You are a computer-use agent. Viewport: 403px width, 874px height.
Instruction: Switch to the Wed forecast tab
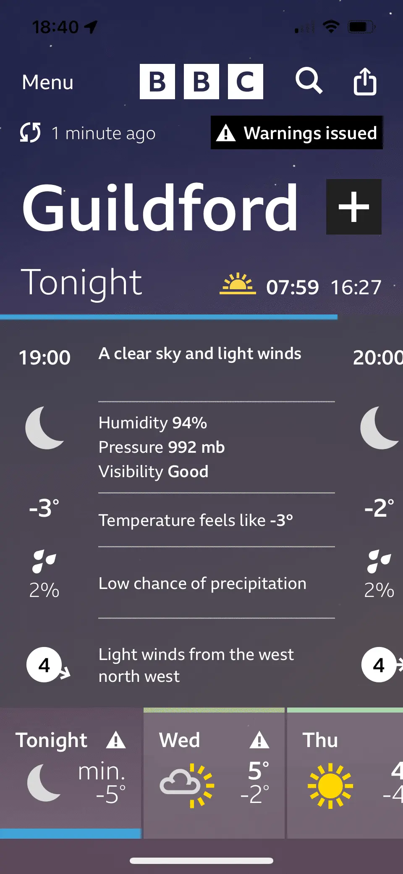[214, 773]
